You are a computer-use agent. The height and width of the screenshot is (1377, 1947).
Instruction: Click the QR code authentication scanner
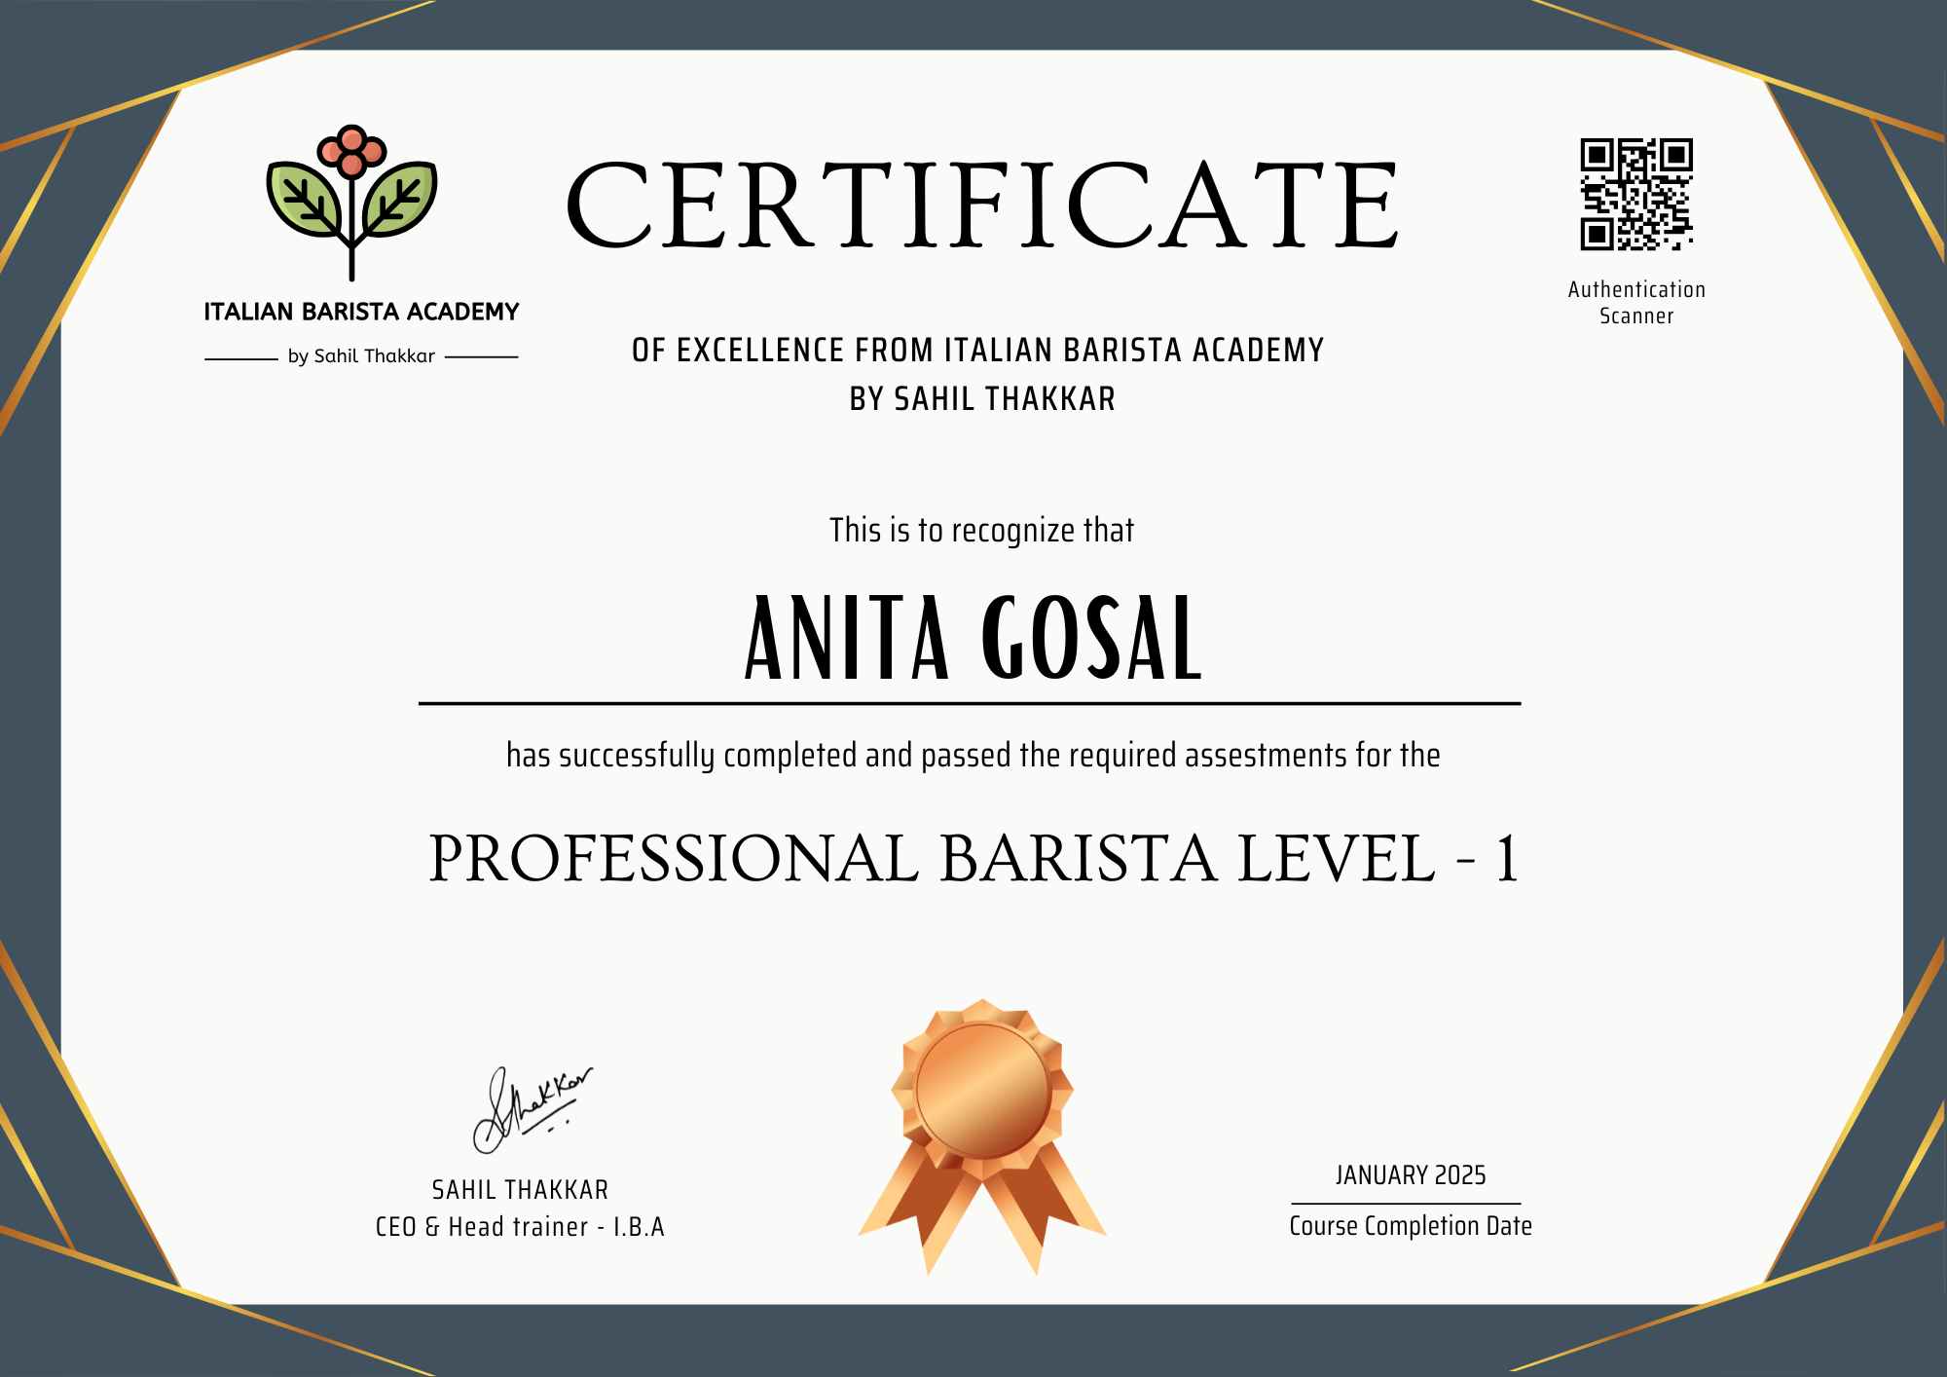1635,194
